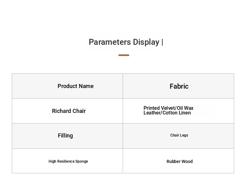Image resolution: width=246 pixels, height=186 pixels.
Task: Select the "Filling" label cell
Action: pyautogui.click(x=65, y=136)
